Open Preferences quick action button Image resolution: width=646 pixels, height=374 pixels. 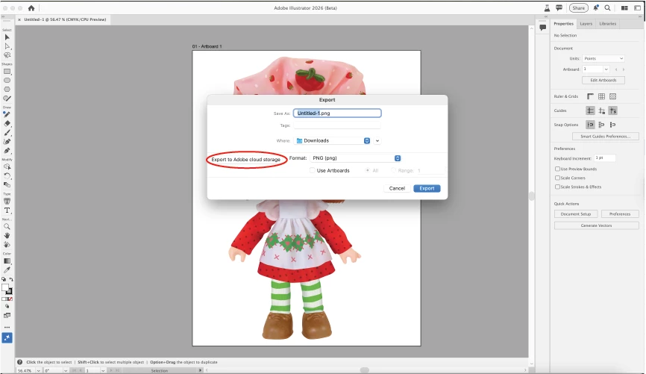click(x=620, y=214)
